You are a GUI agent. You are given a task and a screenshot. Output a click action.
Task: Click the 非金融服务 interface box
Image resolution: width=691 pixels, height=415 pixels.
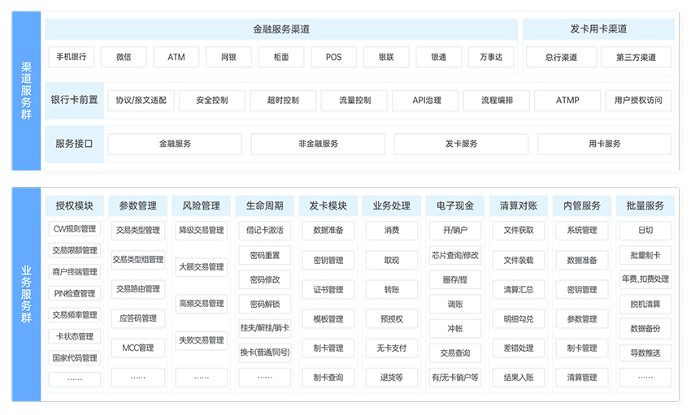pyautogui.click(x=318, y=144)
